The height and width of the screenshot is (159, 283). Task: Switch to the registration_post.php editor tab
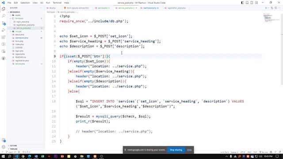(176, 8)
